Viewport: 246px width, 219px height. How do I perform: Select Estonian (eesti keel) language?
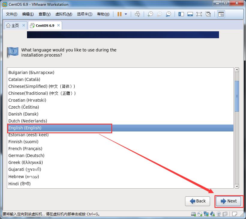(x=120, y=135)
